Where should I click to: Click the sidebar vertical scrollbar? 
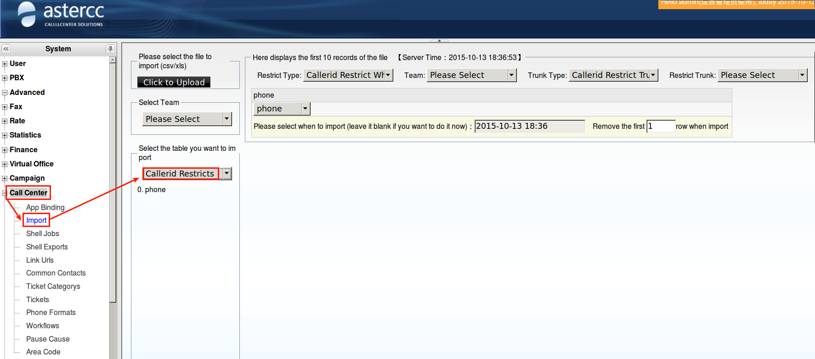coord(113,183)
